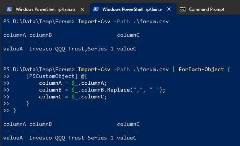Select the active Windows PowerShell tab title

pos(132,9)
